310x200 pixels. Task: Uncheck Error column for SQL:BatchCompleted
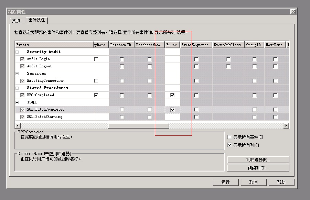[172, 109]
